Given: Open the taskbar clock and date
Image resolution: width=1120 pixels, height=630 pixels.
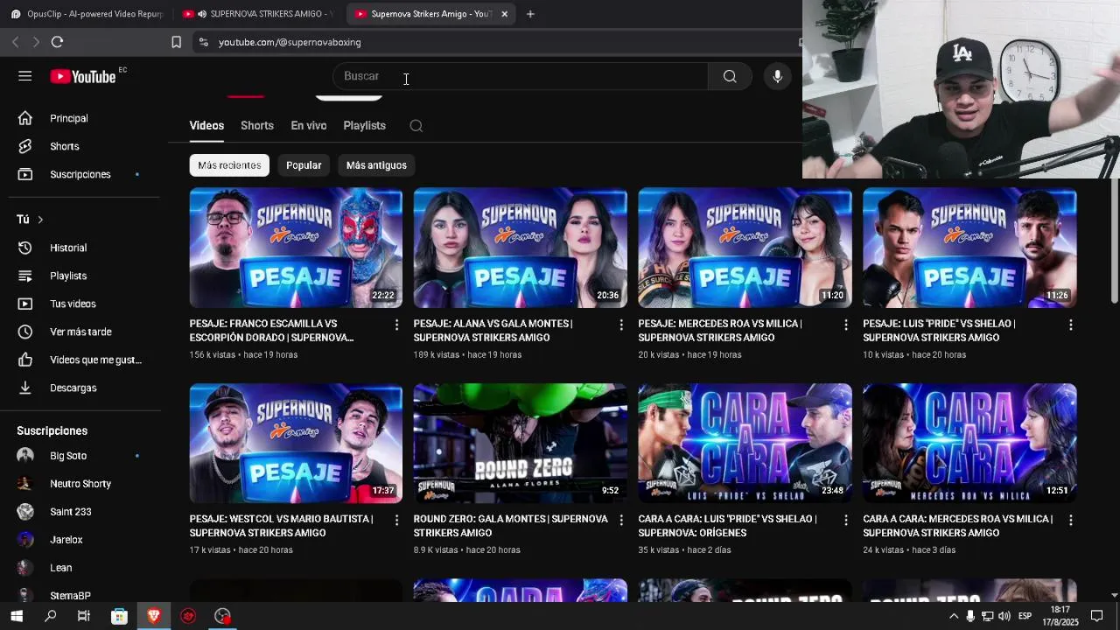Looking at the screenshot, I should click(1060, 616).
